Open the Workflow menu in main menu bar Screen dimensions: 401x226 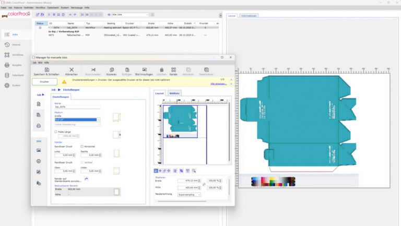[x=40, y=8]
